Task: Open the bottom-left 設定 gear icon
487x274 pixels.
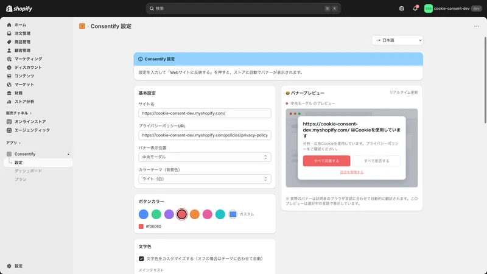Action: click(9, 266)
